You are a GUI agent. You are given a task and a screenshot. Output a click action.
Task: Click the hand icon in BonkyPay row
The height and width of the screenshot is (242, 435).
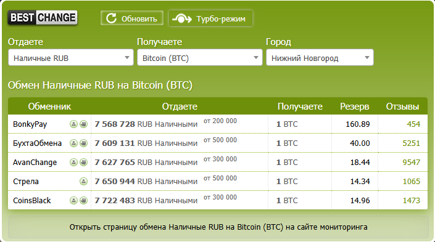tap(83, 124)
